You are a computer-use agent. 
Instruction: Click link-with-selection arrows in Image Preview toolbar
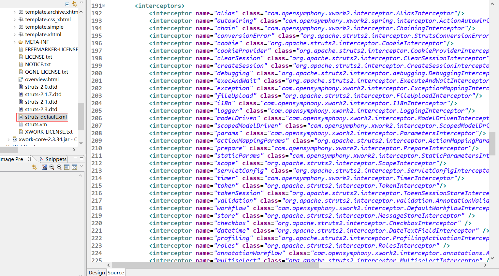click(34, 167)
